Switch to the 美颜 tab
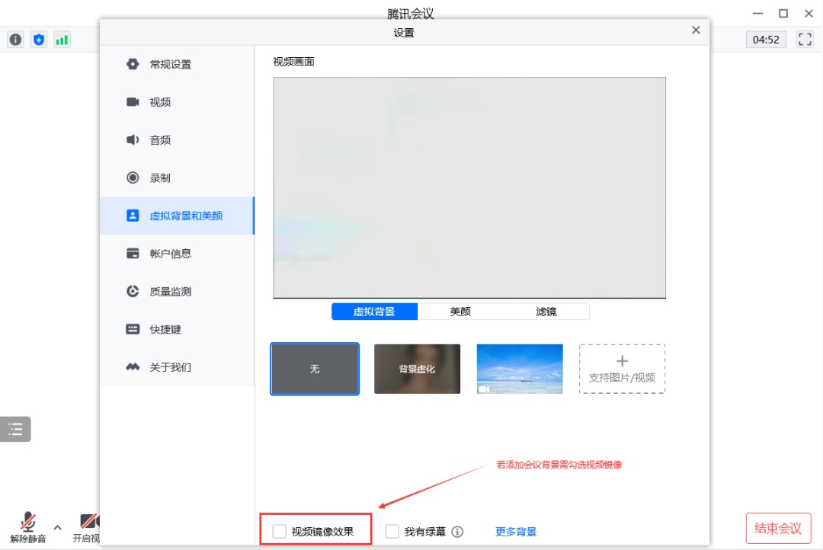Viewport: 823px width, 550px height. point(460,312)
